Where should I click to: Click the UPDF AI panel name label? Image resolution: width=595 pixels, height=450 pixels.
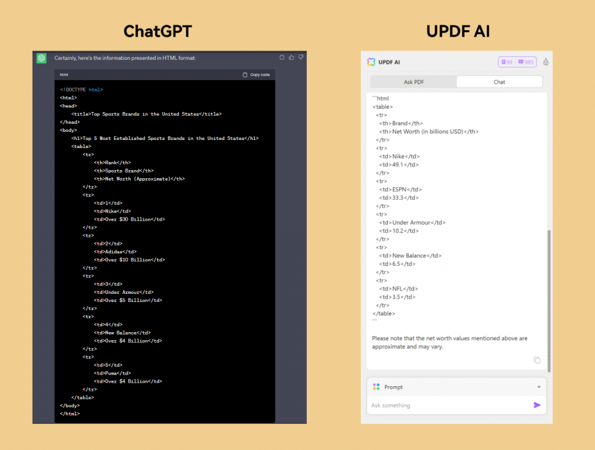pyautogui.click(x=389, y=62)
